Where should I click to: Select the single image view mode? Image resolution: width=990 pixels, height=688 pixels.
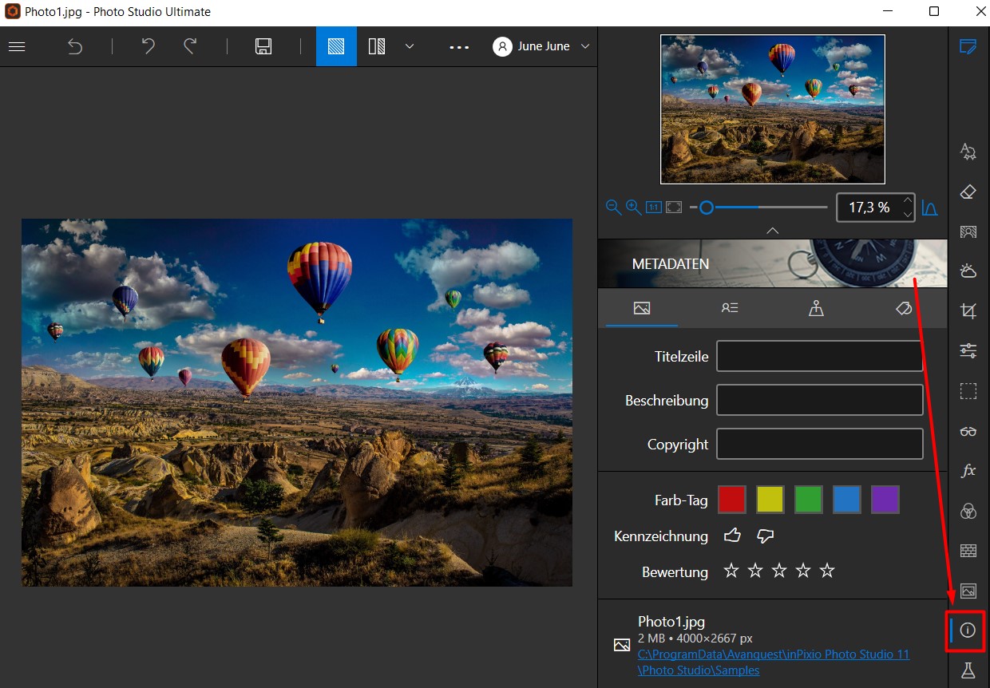click(x=336, y=46)
